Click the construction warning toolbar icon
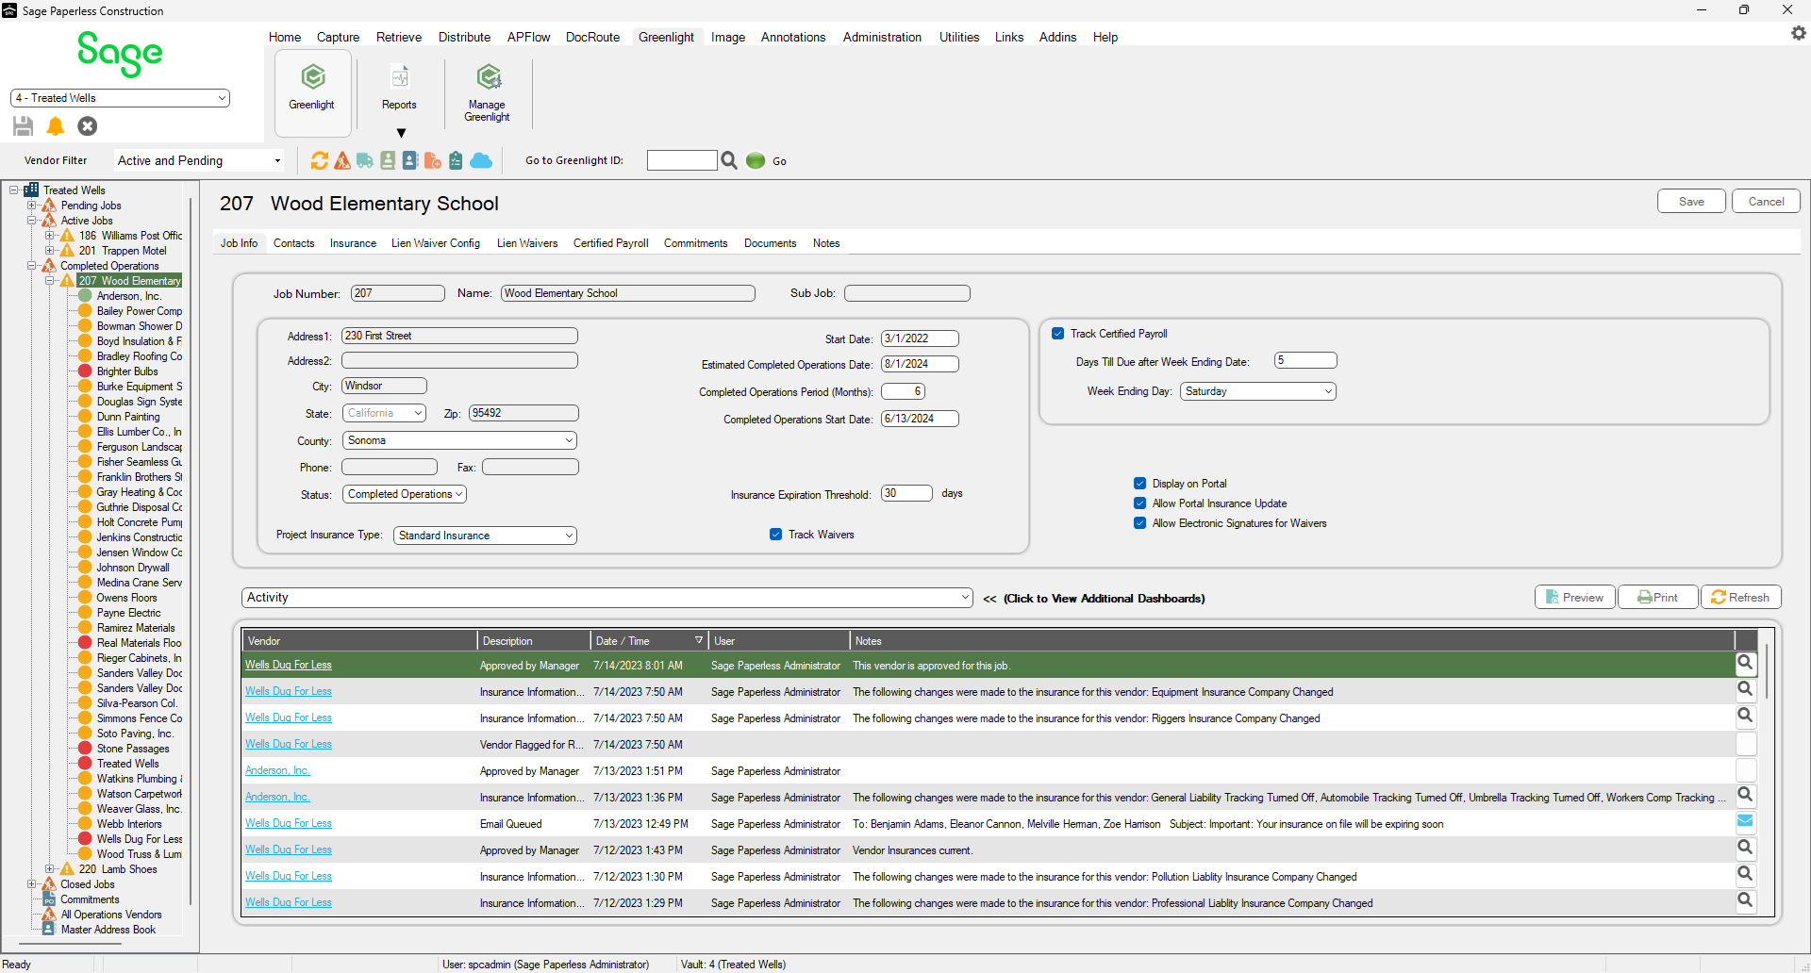1811x973 pixels. pyautogui.click(x=342, y=160)
